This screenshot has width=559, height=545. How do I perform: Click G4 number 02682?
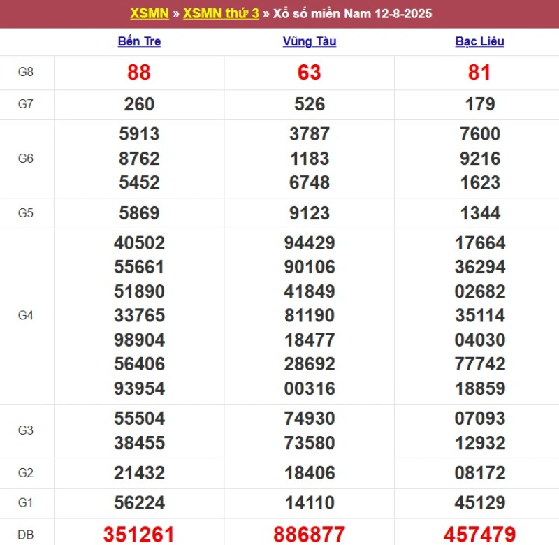(x=480, y=291)
